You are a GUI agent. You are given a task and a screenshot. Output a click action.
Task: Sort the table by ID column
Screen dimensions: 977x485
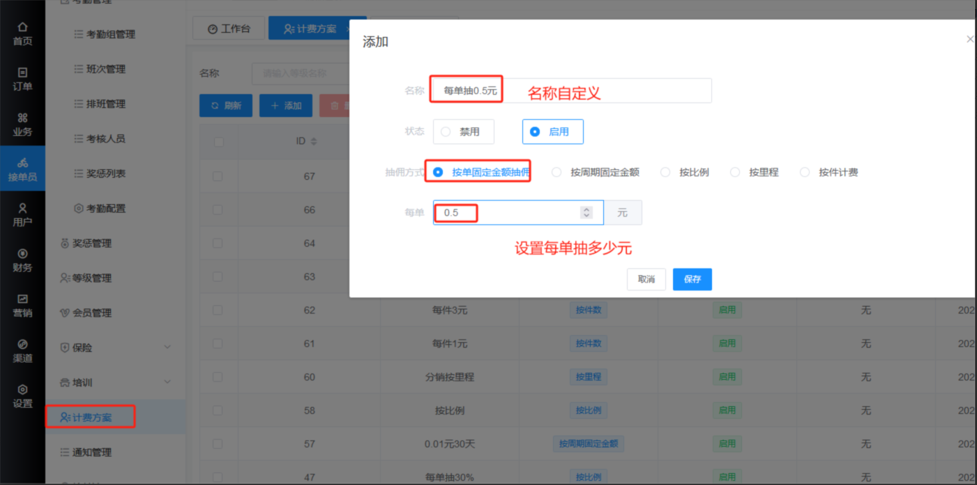[x=313, y=141]
